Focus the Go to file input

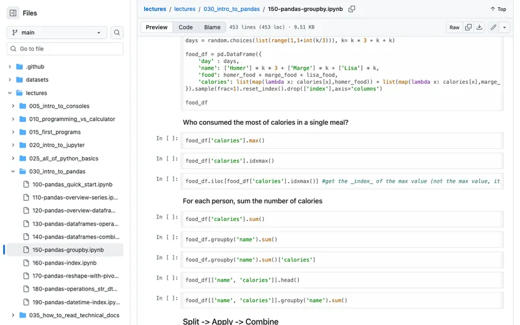coord(65,49)
